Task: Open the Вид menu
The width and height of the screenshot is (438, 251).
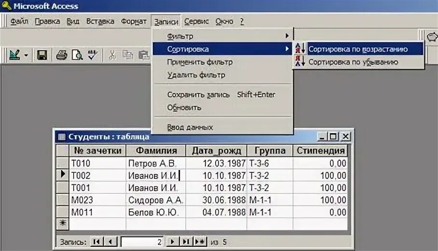Action: tap(73, 21)
